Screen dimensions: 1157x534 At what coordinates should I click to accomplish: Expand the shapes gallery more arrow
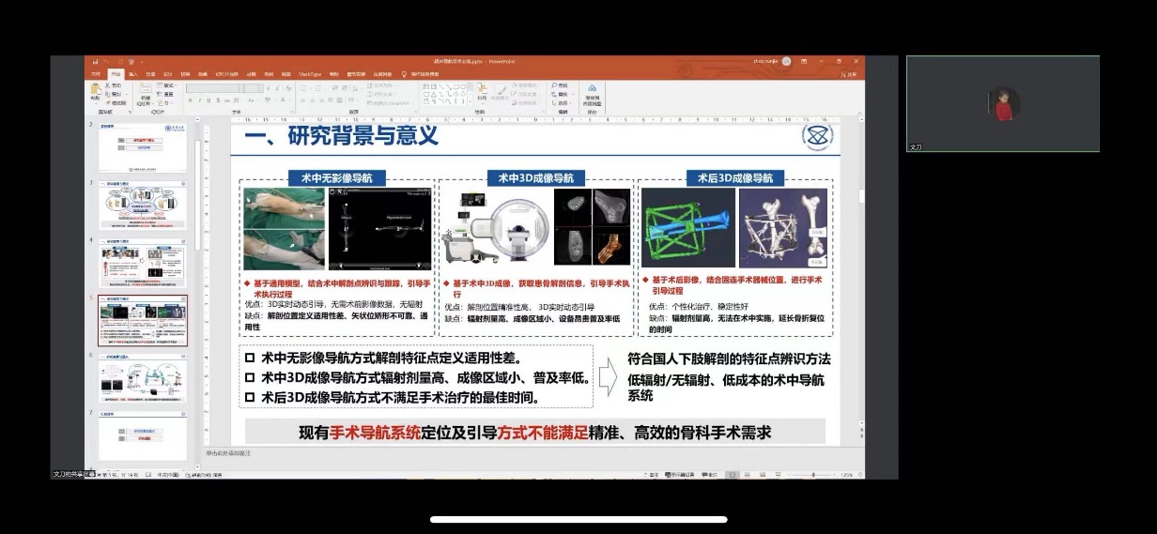point(468,101)
